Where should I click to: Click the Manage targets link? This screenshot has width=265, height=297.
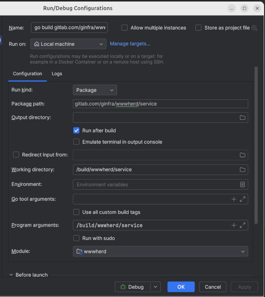[x=130, y=44]
